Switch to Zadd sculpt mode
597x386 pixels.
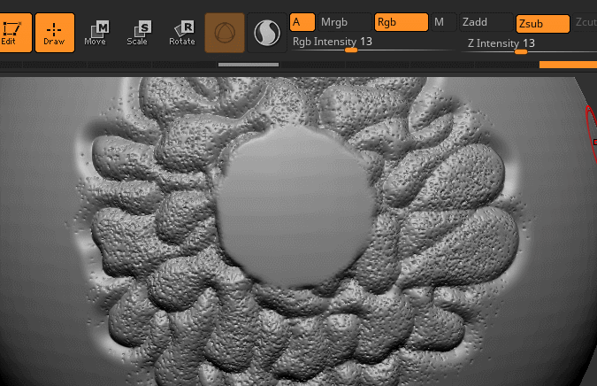coord(486,22)
